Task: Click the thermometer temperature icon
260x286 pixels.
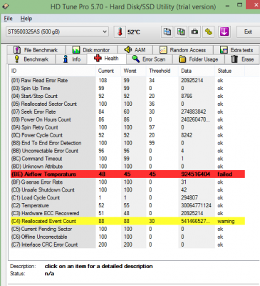Action: point(120,31)
